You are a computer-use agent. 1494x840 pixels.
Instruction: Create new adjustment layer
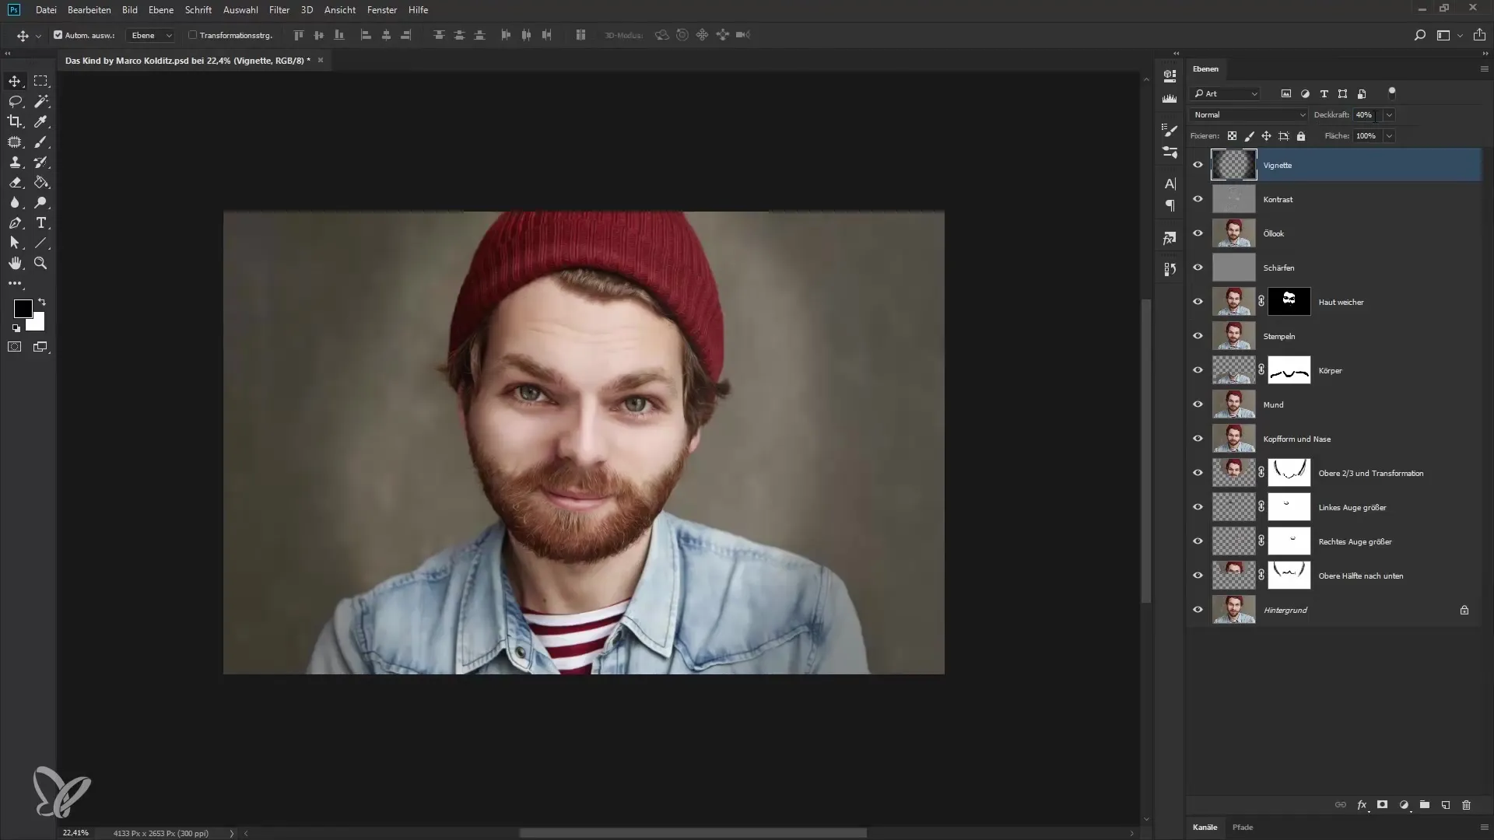[x=1404, y=805]
